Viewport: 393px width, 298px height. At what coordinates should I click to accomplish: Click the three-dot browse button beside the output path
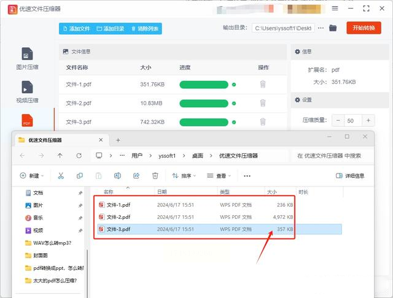click(321, 28)
